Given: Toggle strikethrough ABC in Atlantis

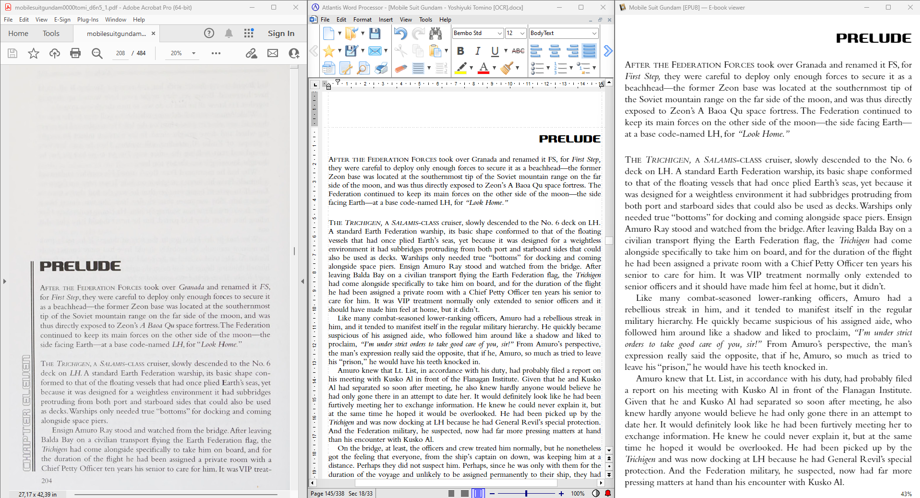Looking at the screenshot, I should [518, 51].
